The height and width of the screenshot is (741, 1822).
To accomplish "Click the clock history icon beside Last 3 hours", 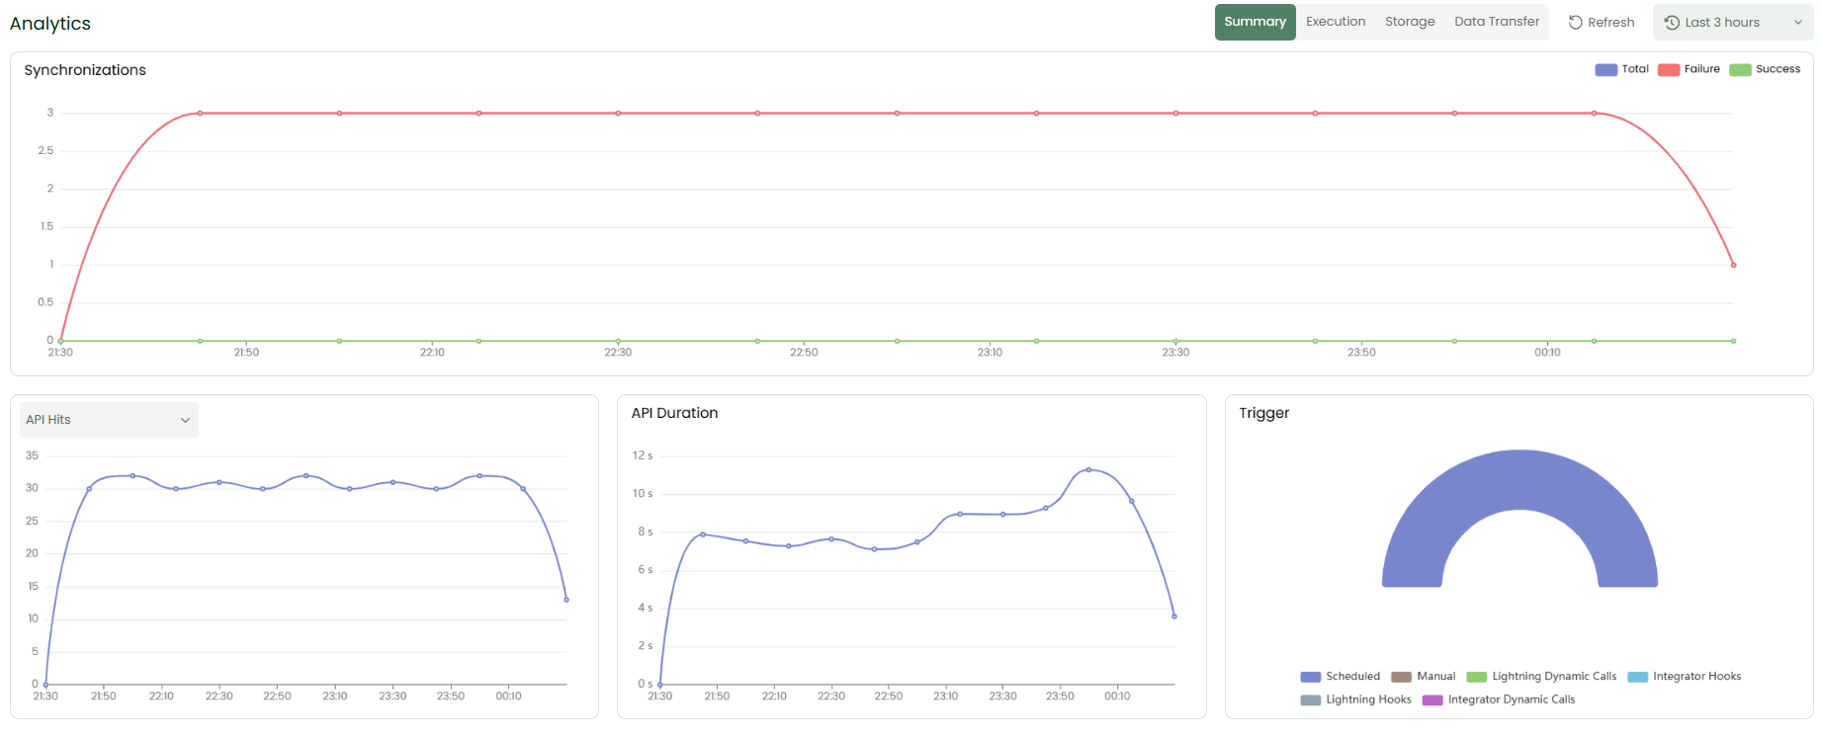I will pos(1672,23).
